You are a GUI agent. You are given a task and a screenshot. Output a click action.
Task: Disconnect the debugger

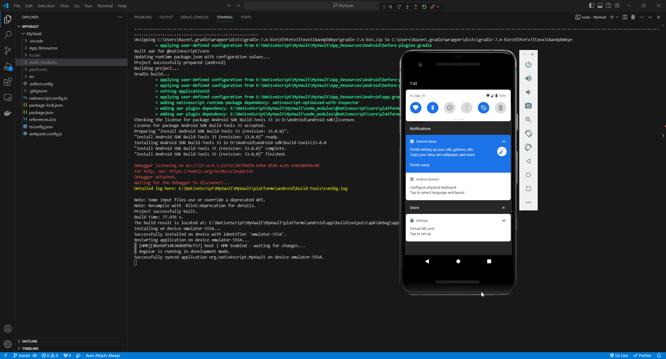[433, 7]
